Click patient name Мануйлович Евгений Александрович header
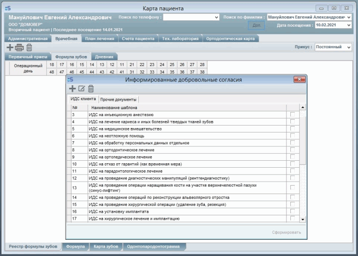Screen dimensions: 358x256 pos(60,17)
